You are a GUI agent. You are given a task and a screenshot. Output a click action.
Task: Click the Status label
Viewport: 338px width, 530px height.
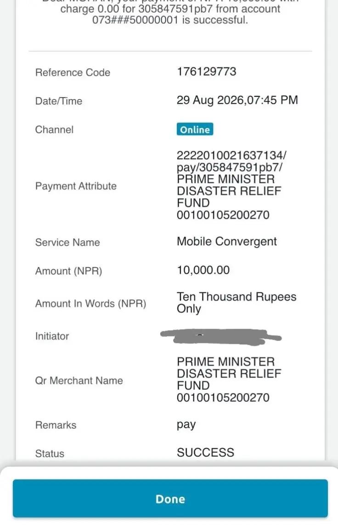pos(50,453)
